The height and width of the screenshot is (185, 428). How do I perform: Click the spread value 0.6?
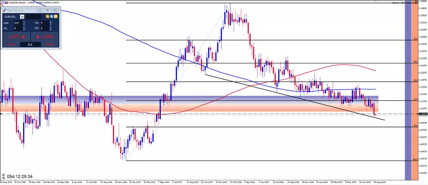pyautogui.click(x=30, y=45)
